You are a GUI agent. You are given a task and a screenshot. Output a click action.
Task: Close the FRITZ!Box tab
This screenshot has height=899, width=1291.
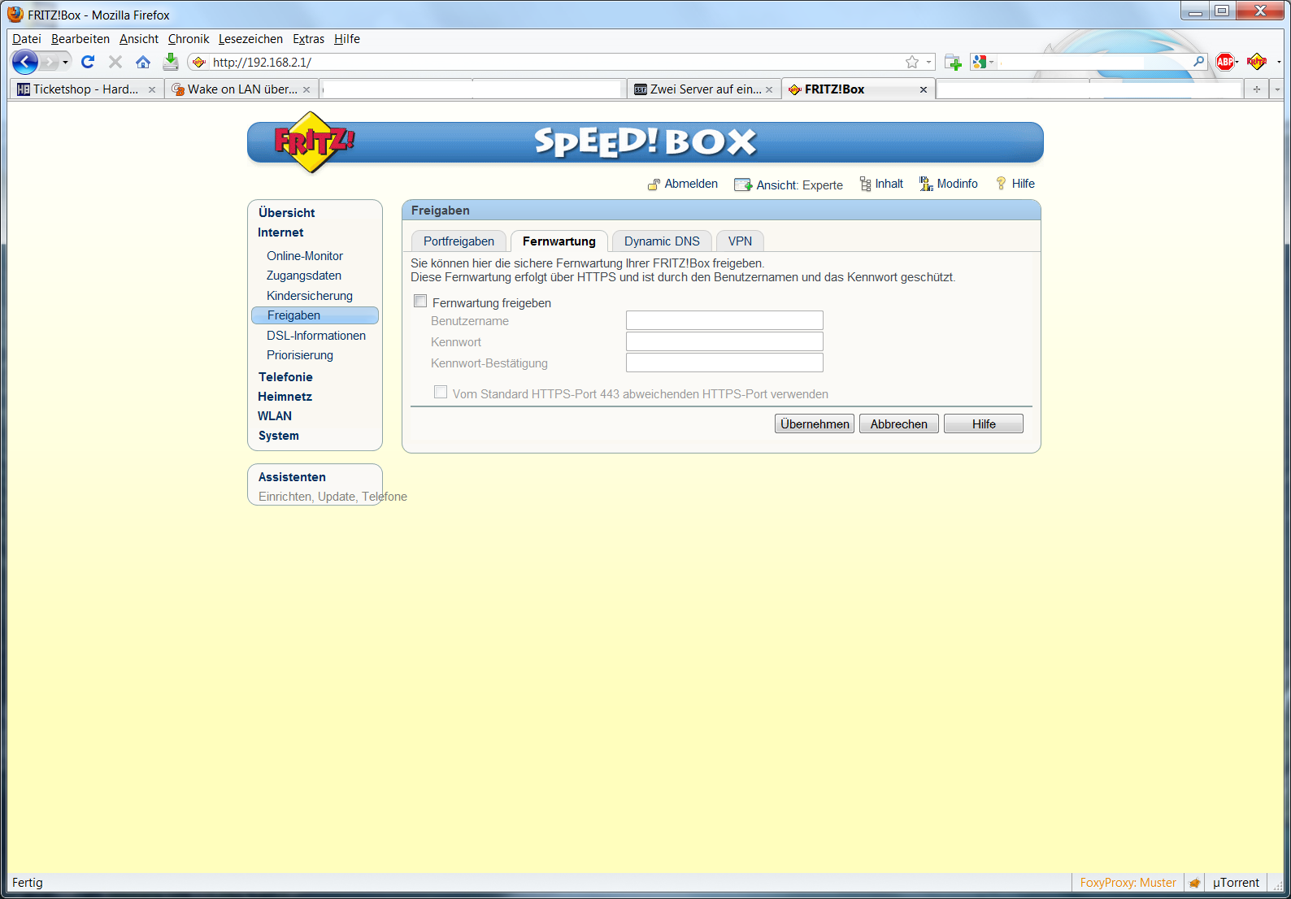(x=924, y=89)
